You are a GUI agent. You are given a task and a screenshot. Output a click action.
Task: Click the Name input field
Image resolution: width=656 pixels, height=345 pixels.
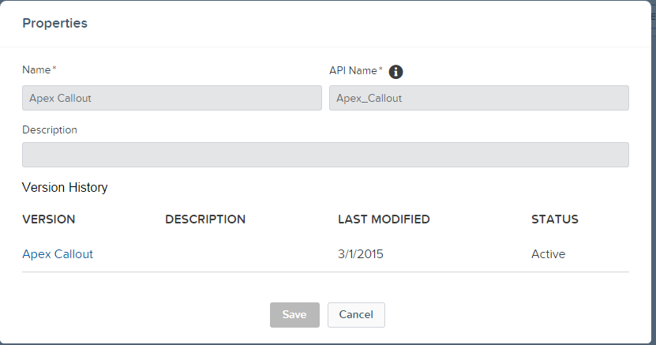click(x=172, y=98)
